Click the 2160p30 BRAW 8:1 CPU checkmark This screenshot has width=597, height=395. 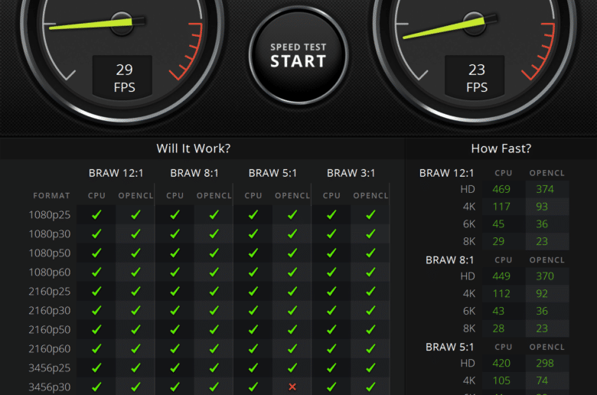point(175,311)
